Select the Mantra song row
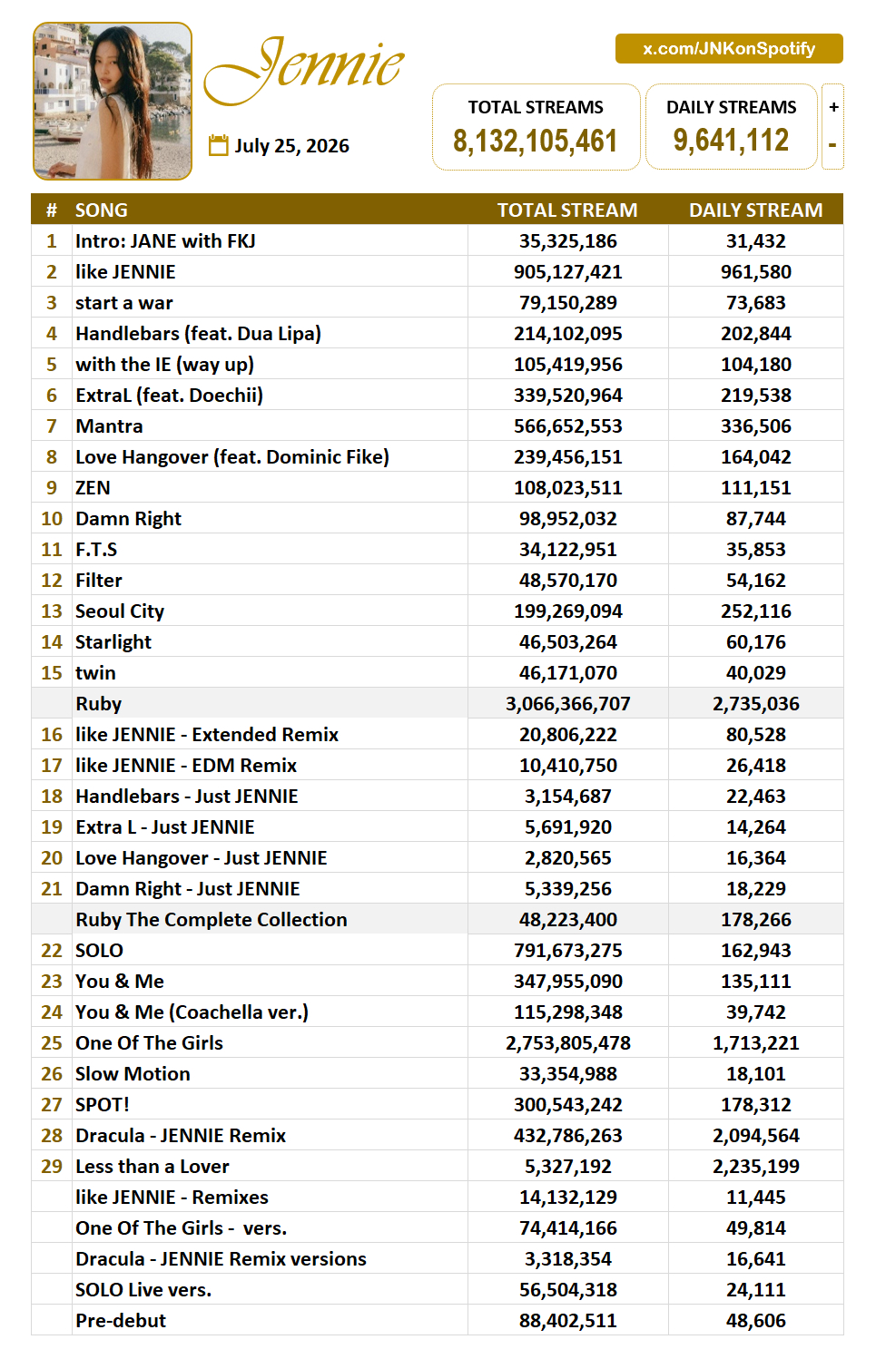 pyautogui.click(x=438, y=425)
